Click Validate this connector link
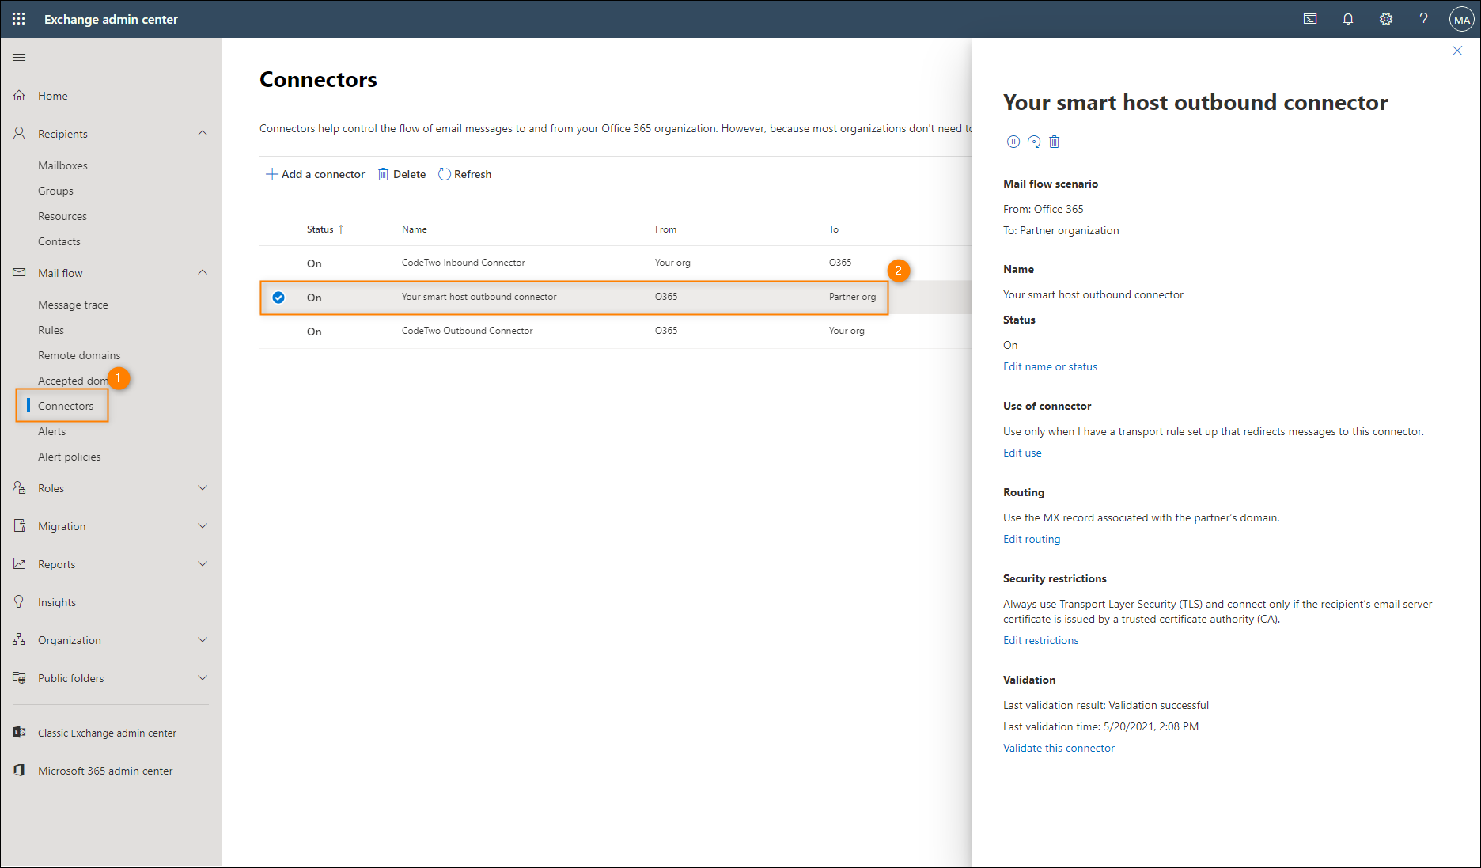The width and height of the screenshot is (1481, 868). (1059, 748)
